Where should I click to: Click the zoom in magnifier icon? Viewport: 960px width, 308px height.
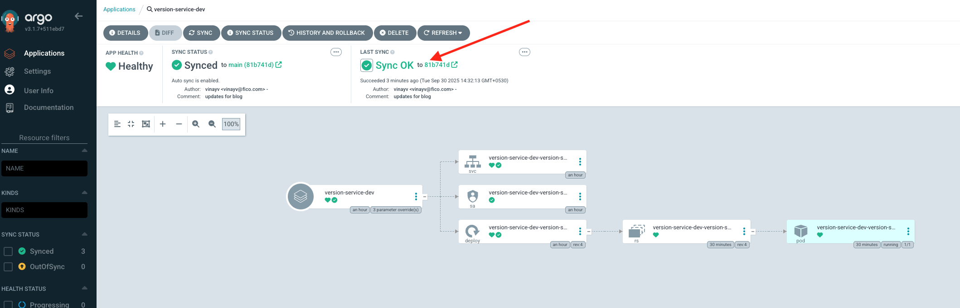point(196,124)
